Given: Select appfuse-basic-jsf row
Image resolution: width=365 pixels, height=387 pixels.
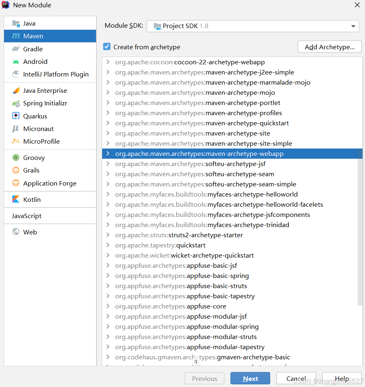Looking at the screenshot, I should (232, 266).
